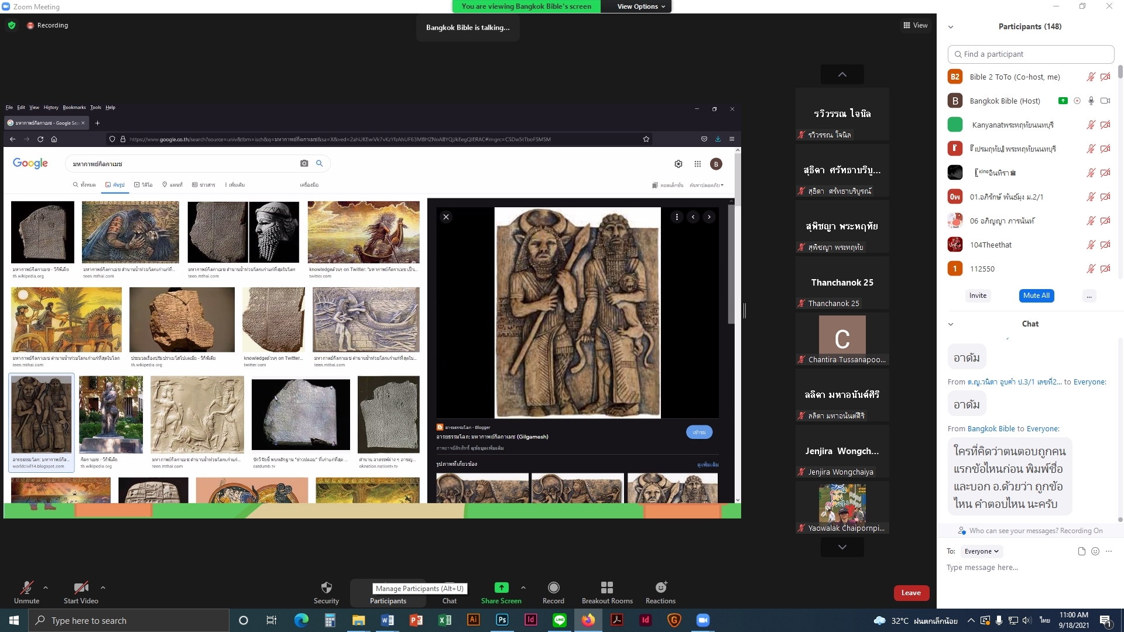Viewport: 1124px width, 632px height.
Task: Open Windows Start menu
Action: click(14, 620)
